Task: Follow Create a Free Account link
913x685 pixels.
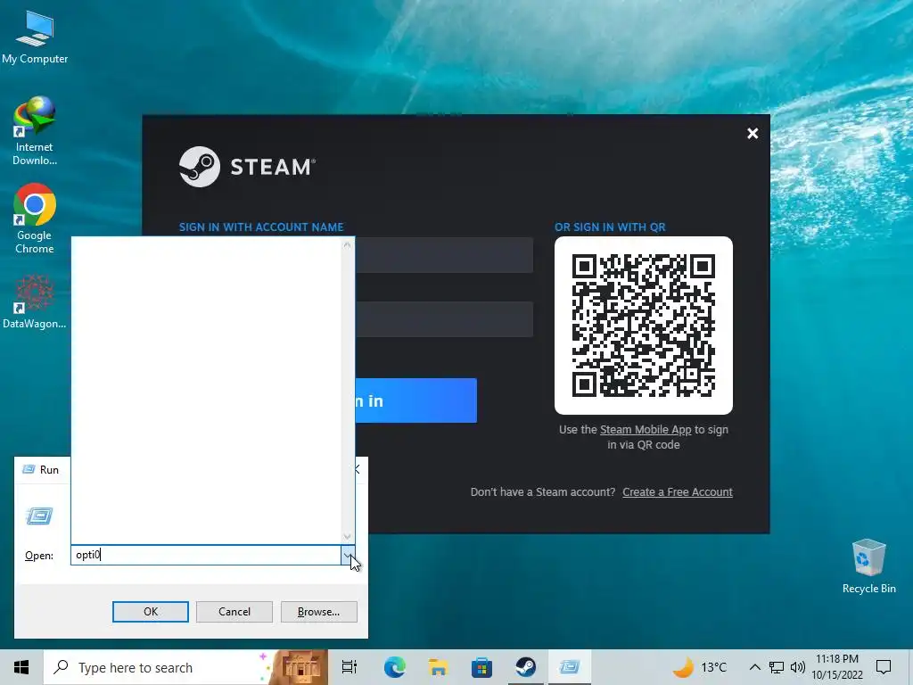Action: point(678,491)
